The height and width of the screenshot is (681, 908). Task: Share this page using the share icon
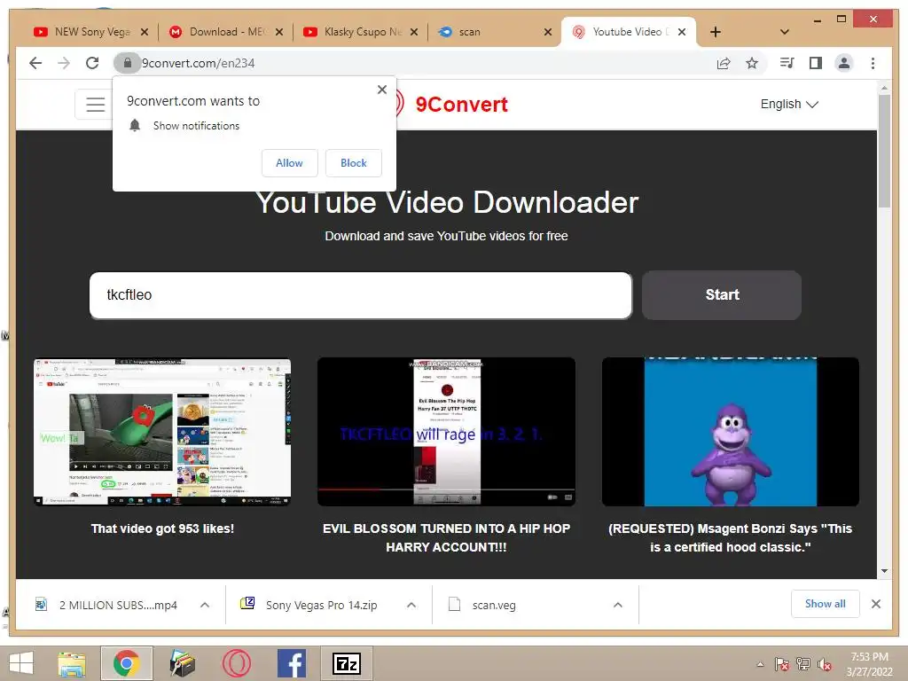[x=724, y=63]
